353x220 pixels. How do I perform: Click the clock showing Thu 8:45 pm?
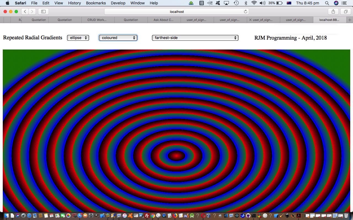[307, 3]
